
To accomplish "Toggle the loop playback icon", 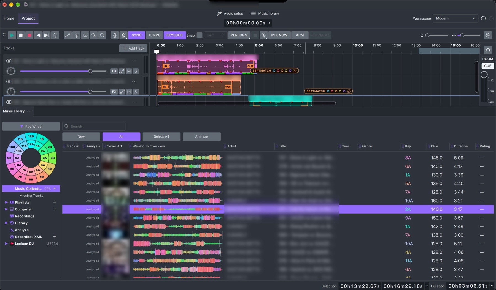I will pos(55,35).
